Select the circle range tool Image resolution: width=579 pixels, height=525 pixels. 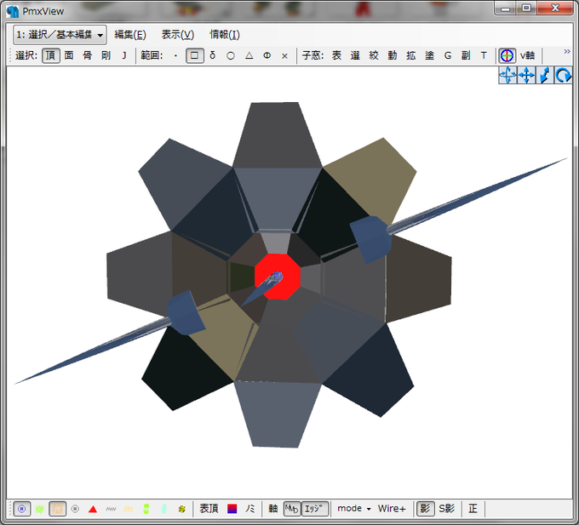click(231, 55)
